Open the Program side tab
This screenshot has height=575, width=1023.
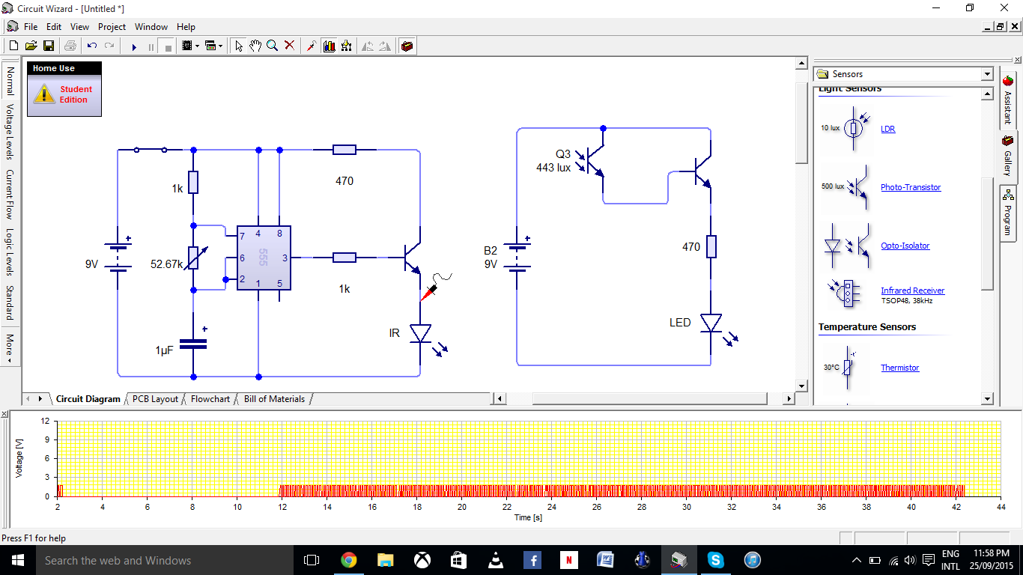pos(1008,213)
